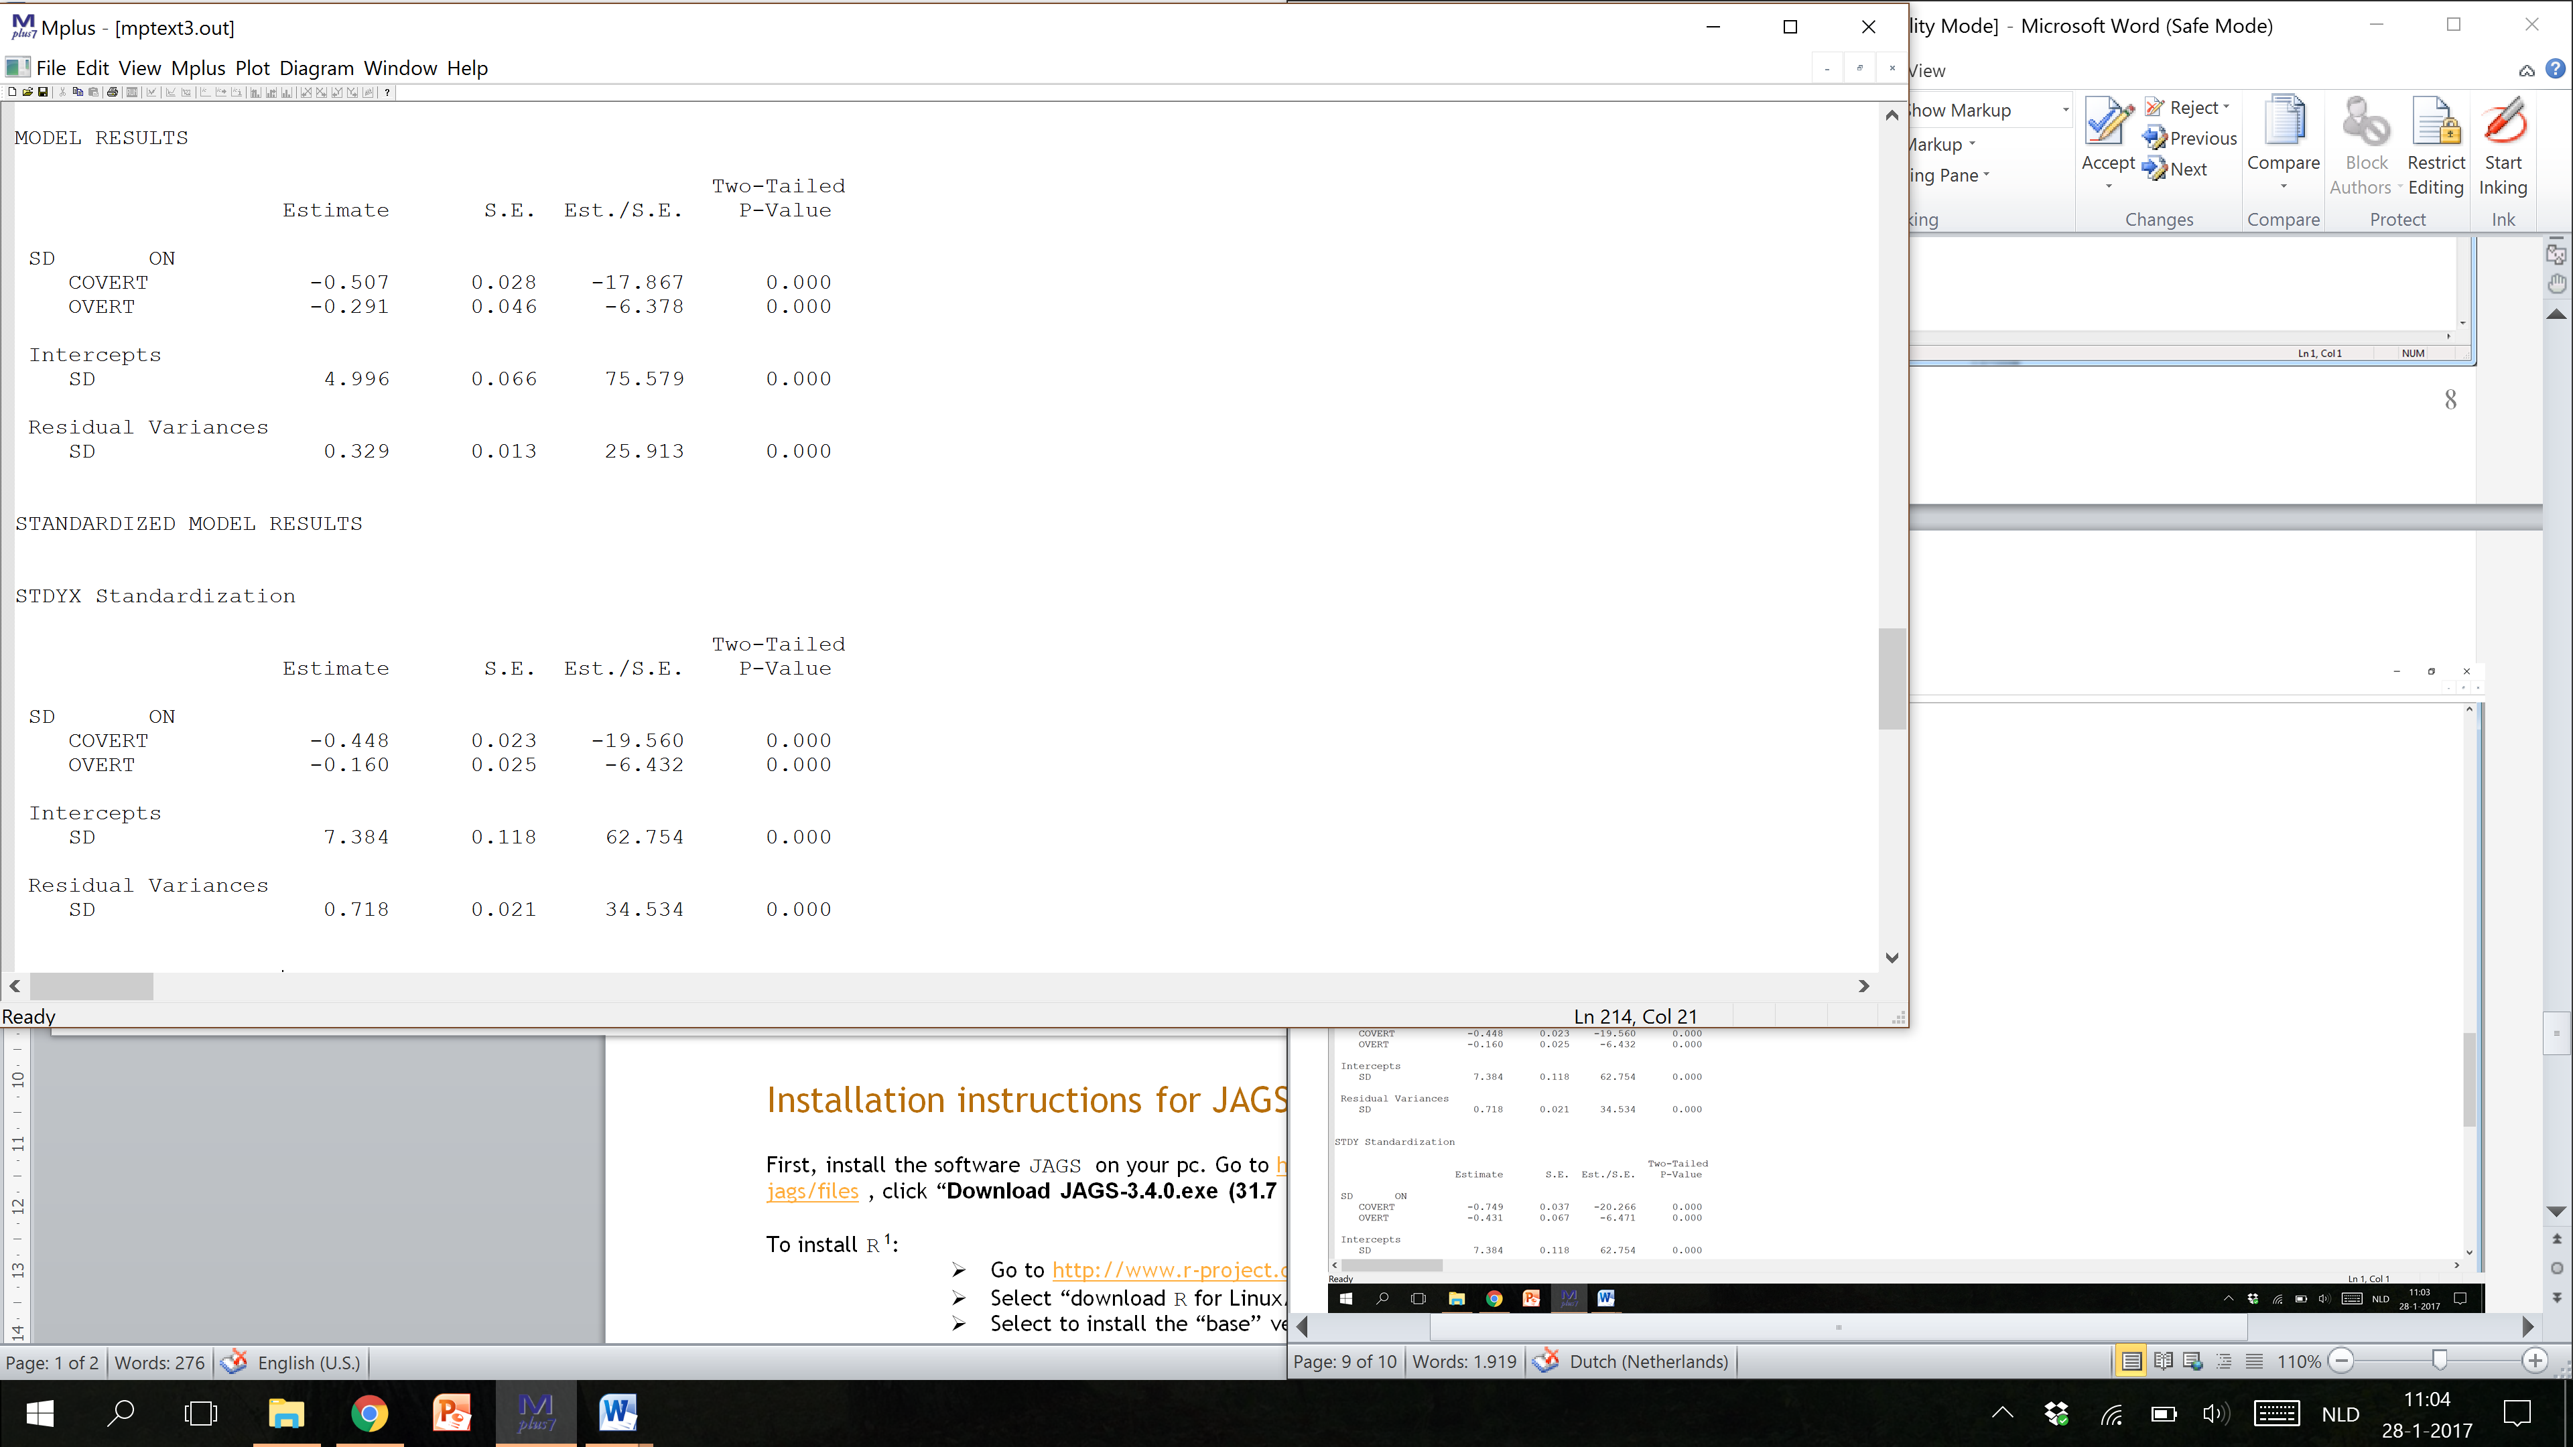
Task: Click the Paste clipboard icon in Mplus toolbar
Action: coord(93,92)
